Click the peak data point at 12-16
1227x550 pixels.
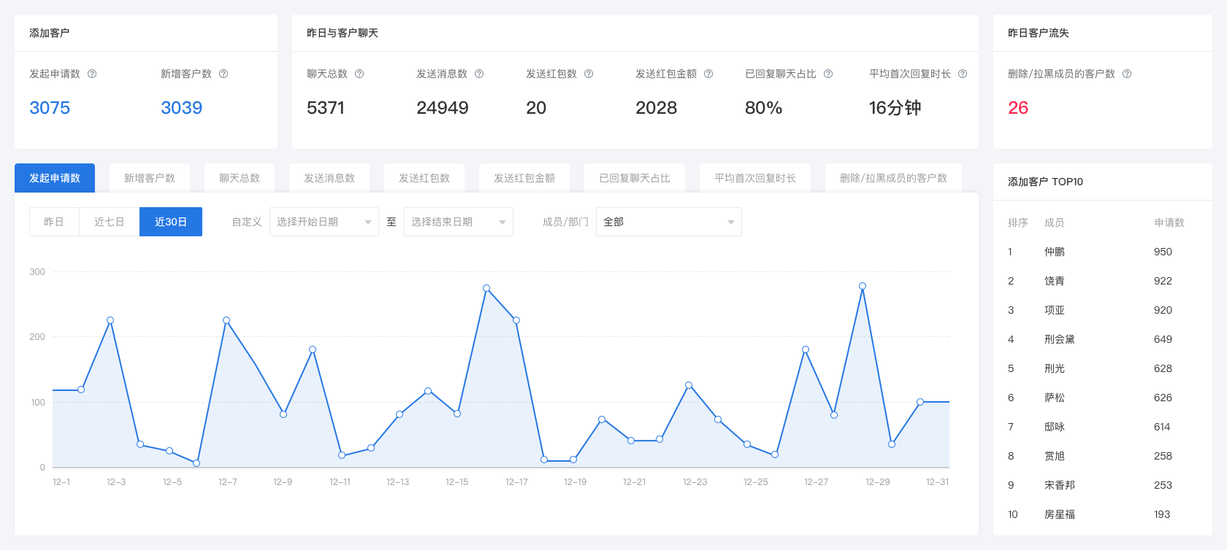[486, 288]
